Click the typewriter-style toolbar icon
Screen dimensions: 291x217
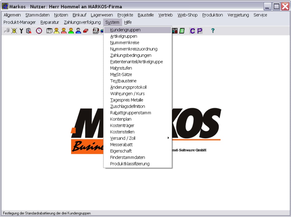tap(96, 31)
